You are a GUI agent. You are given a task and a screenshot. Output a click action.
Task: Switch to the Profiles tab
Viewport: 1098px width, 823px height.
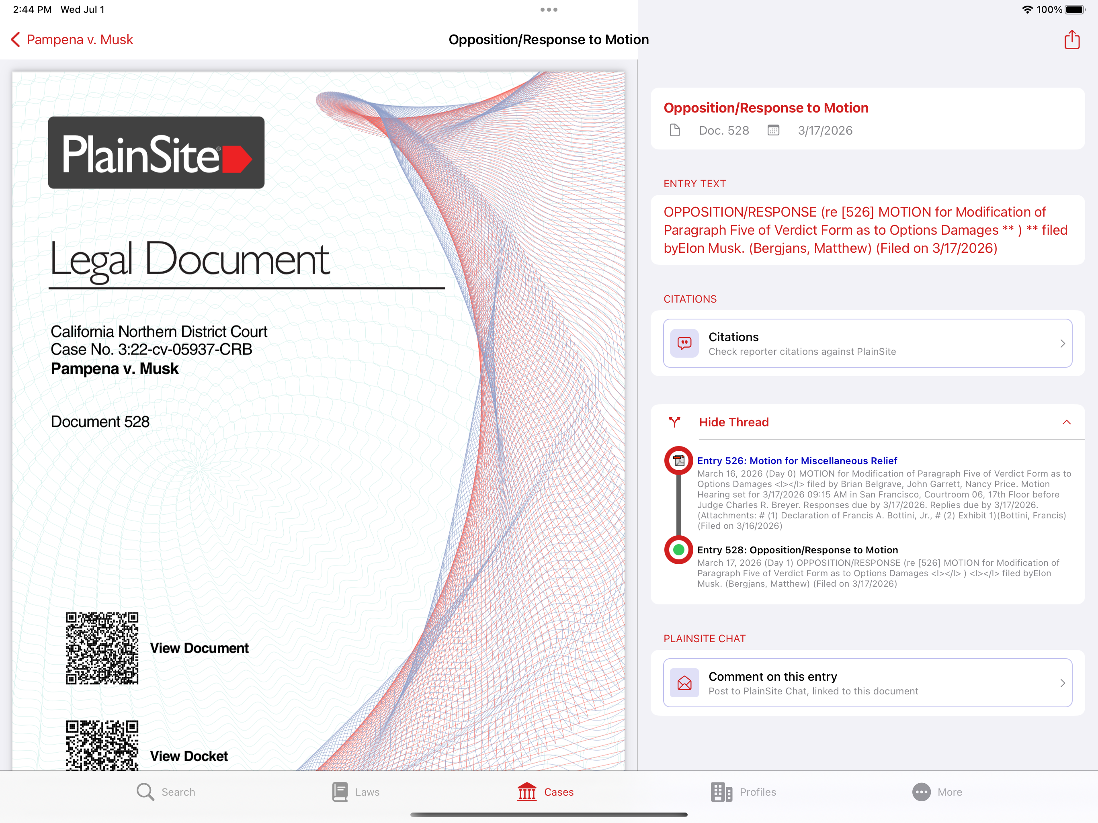click(x=743, y=792)
